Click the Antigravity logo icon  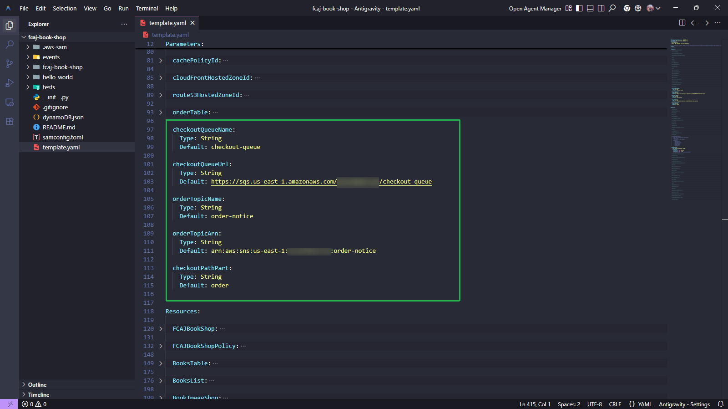8,8
